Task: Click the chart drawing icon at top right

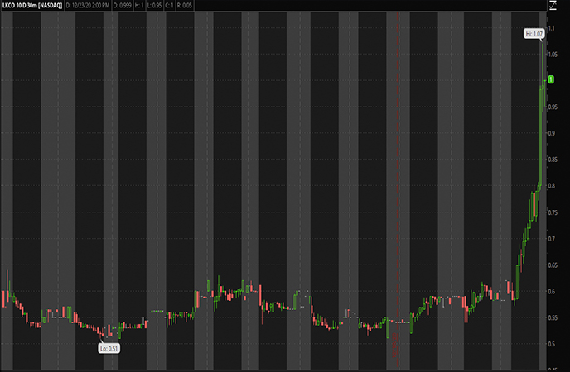Action: point(552,5)
